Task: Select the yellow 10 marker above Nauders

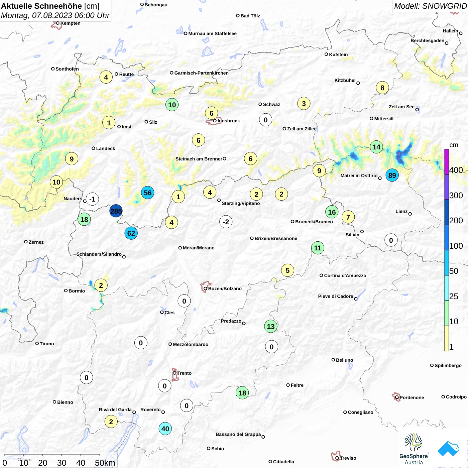Action: [56, 182]
